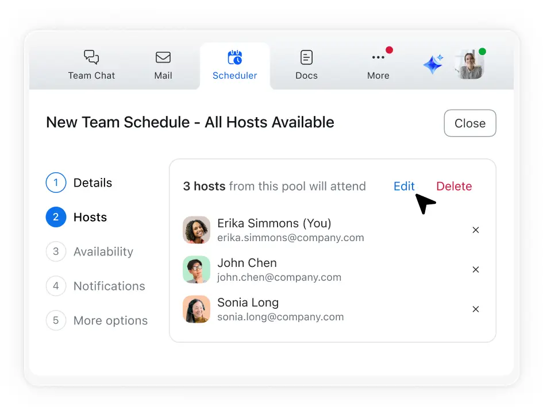Open the Team Chat tab icon
Image resolution: width=543 pixels, height=407 pixels.
91,57
